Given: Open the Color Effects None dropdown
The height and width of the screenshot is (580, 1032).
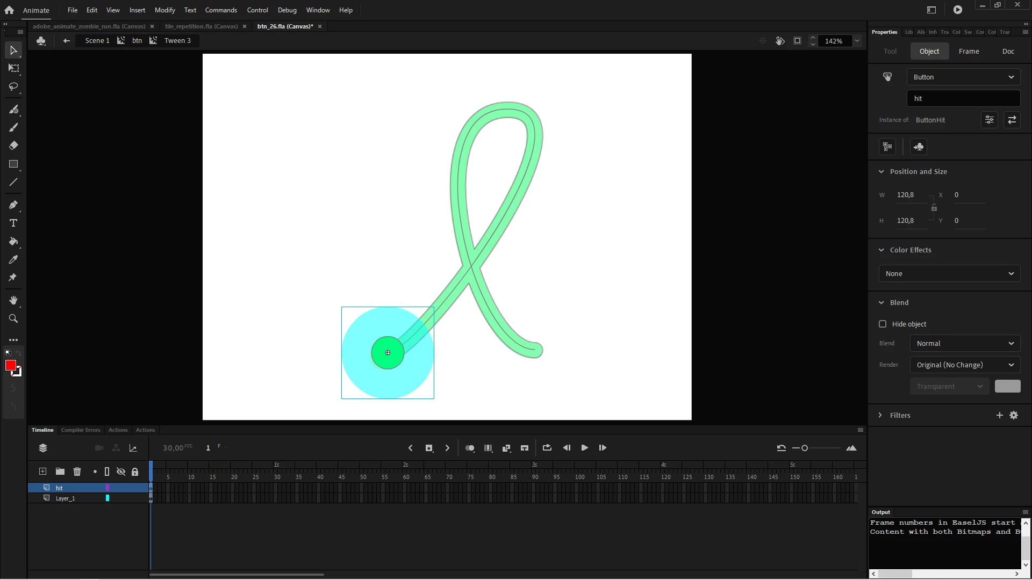Looking at the screenshot, I should click(x=949, y=273).
